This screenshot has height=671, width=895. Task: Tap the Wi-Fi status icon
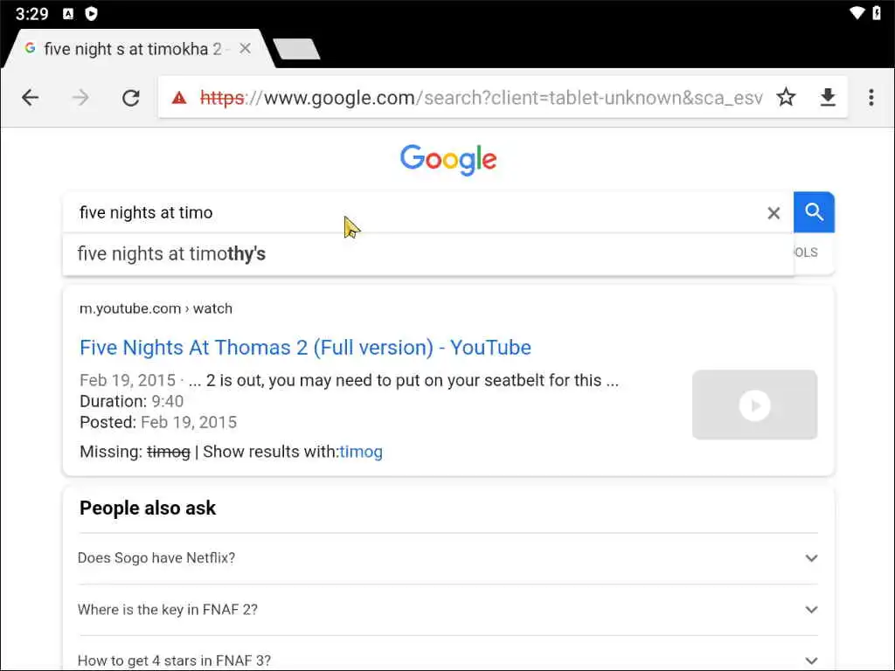pos(857,12)
